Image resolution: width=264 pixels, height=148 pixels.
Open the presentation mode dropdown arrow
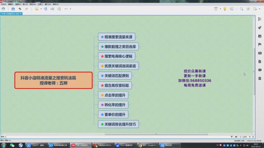pyautogui.click(x=220, y=9)
